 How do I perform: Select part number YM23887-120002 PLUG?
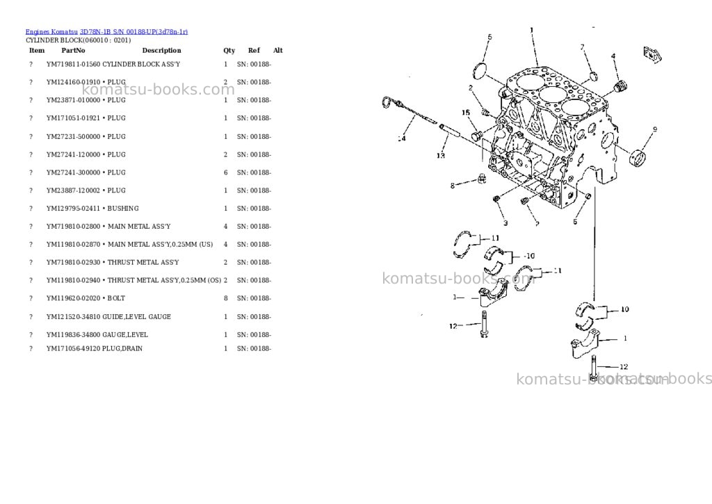click(86, 190)
